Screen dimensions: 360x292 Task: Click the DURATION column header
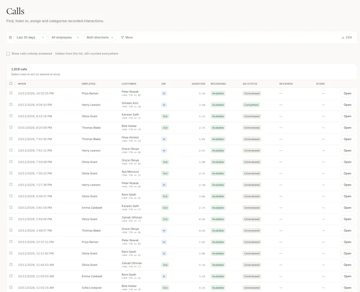pyautogui.click(x=198, y=84)
